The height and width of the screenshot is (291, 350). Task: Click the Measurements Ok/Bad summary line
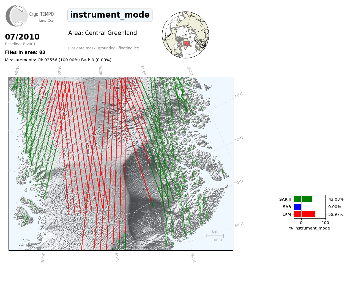58,60
